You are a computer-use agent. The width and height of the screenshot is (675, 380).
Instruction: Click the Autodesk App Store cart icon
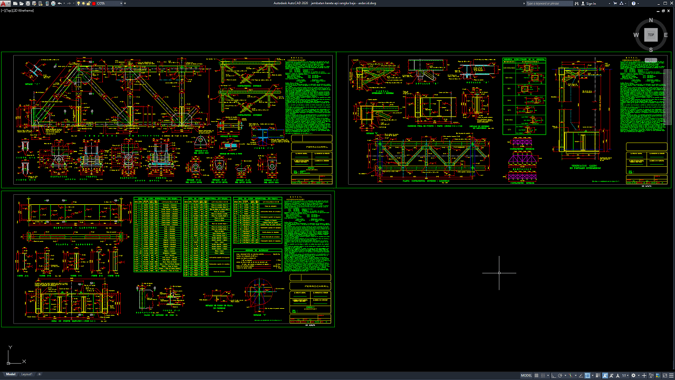[x=615, y=3]
